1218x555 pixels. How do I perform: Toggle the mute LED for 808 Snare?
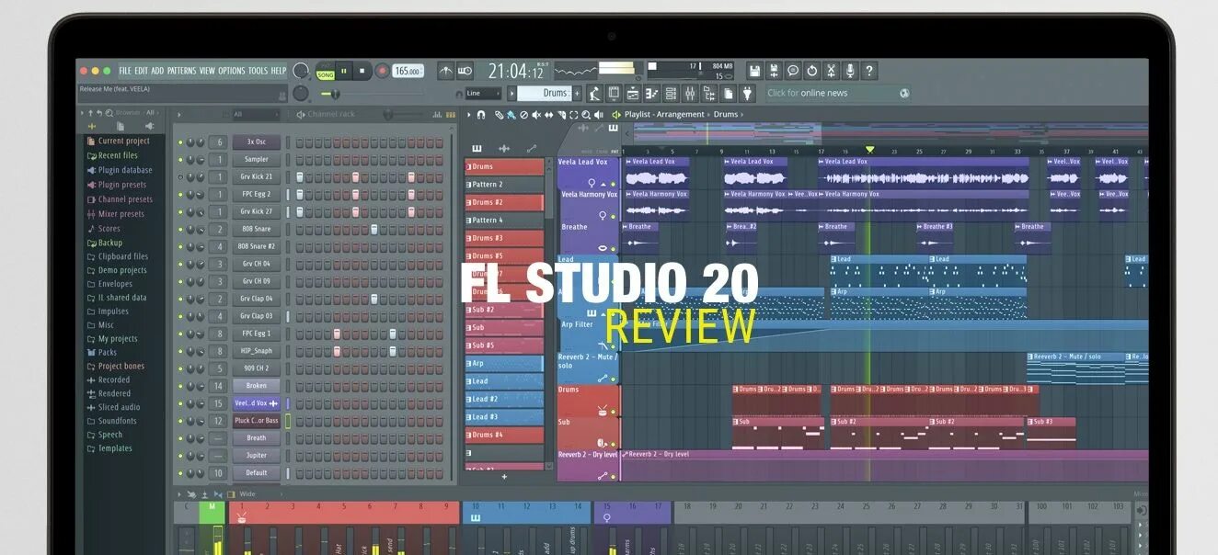click(x=180, y=230)
